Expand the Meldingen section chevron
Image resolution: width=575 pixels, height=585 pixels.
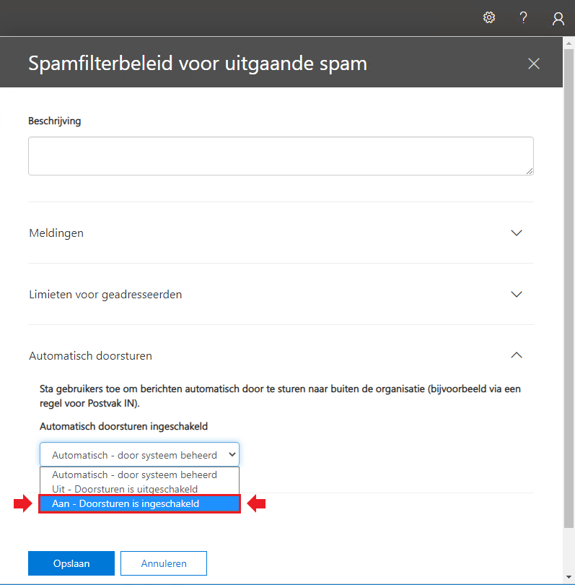coord(516,233)
